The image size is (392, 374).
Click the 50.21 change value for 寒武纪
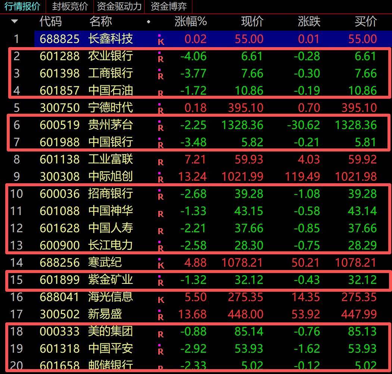306,263
